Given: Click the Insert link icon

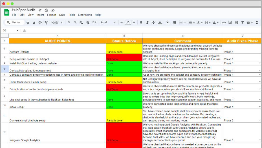Looking at the screenshot, I should click(x=224, y=23).
